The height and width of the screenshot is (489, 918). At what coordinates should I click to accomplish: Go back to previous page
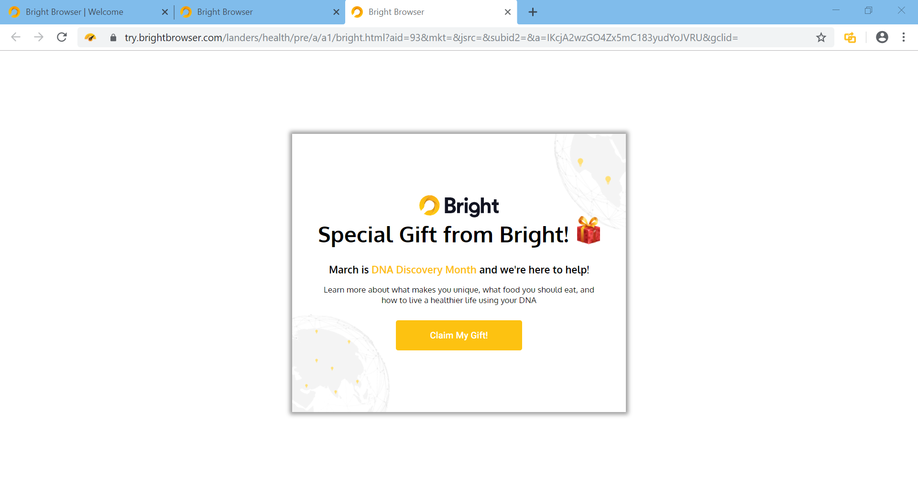click(16, 37)
